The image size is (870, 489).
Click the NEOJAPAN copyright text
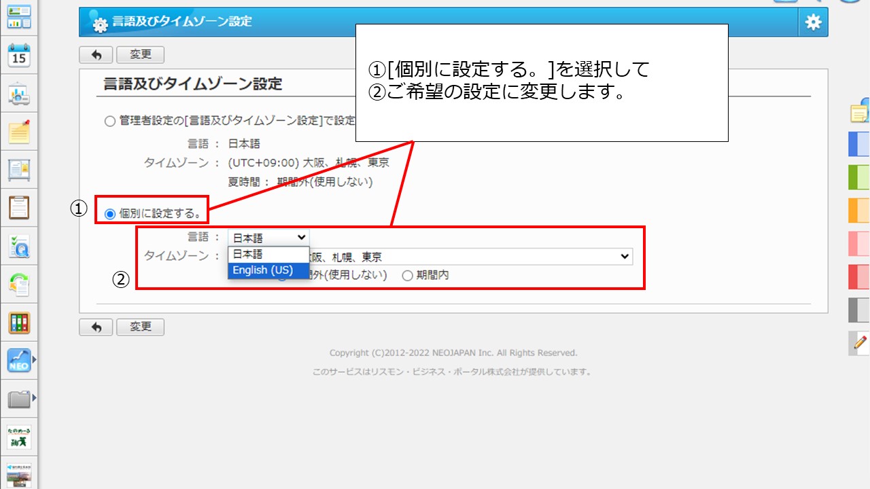click(x=453, y=353)
